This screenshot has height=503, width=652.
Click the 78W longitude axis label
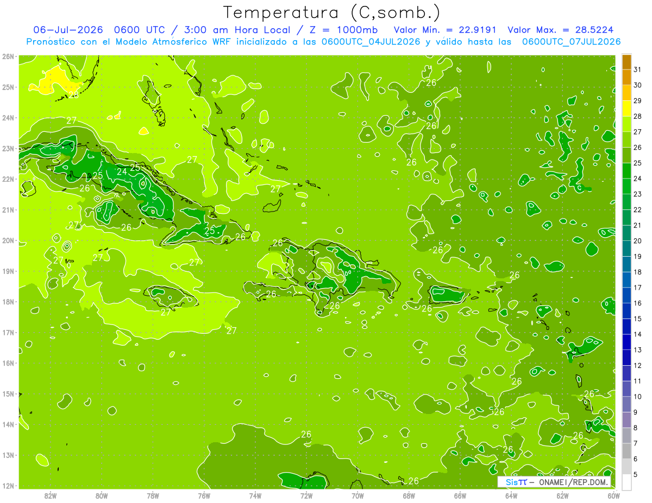coord(153,495)
